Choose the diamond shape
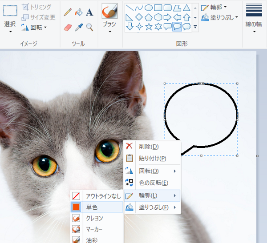Viewport: 267px width, 243px height. click(139, 17)
